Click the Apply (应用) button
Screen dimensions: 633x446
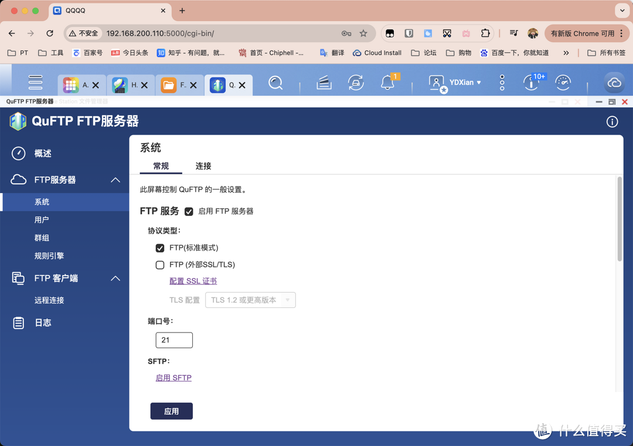tap(171, 411)
